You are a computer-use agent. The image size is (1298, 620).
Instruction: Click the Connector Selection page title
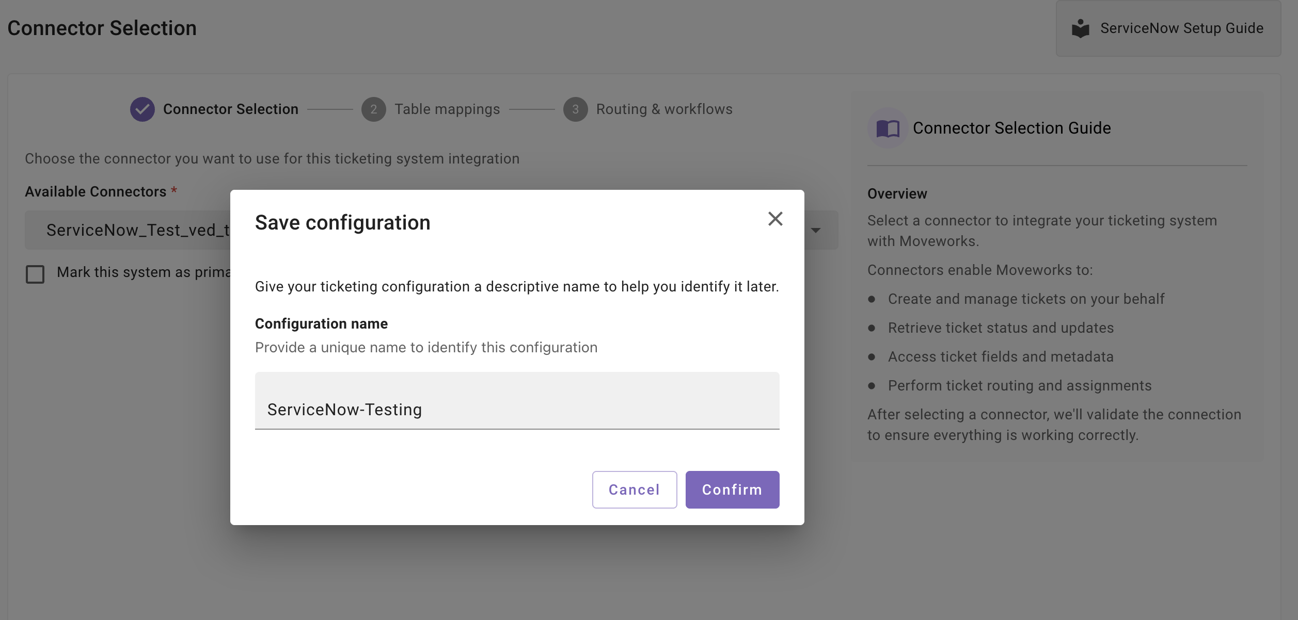point(102,28)
